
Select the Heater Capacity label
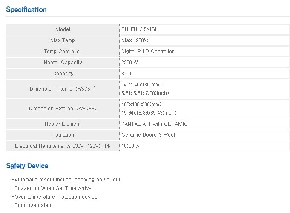tap(63, 63)
